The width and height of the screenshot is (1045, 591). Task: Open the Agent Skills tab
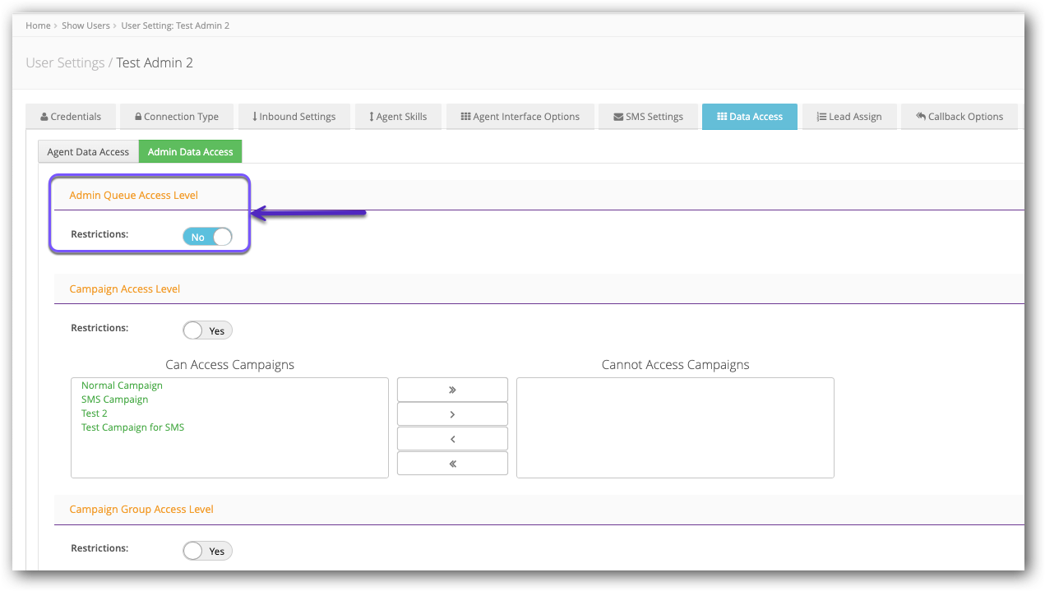point(398,117)
